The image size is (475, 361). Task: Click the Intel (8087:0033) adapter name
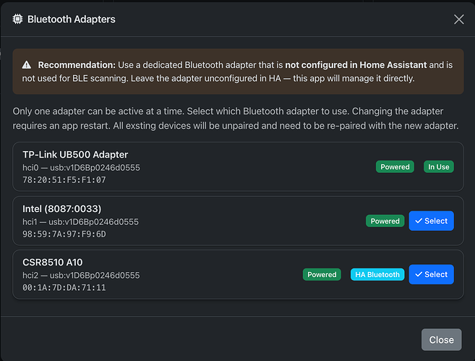(62, 208)
